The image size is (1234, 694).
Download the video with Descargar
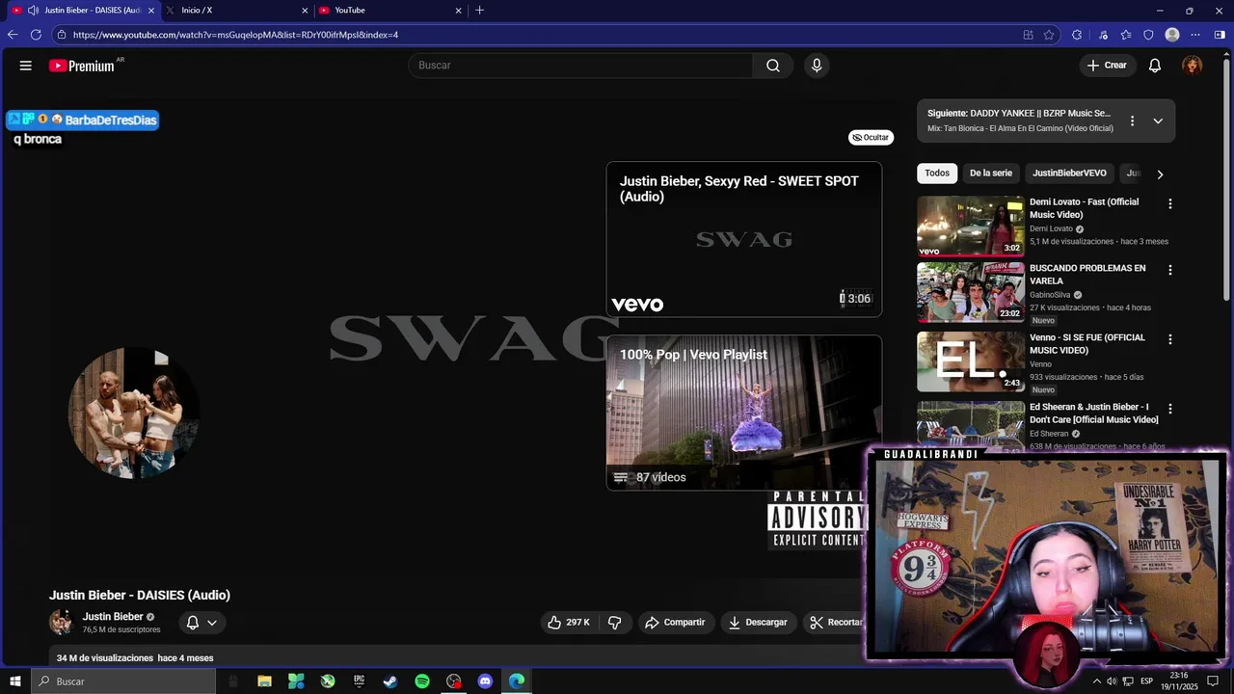(758, 623)
